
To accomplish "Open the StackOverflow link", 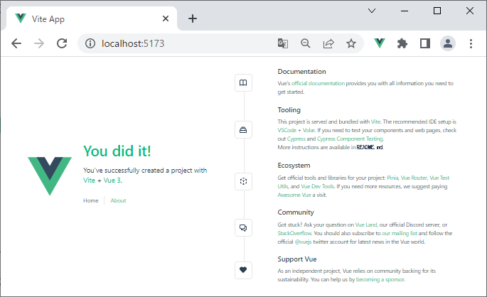I will click(x=294, y=233).
